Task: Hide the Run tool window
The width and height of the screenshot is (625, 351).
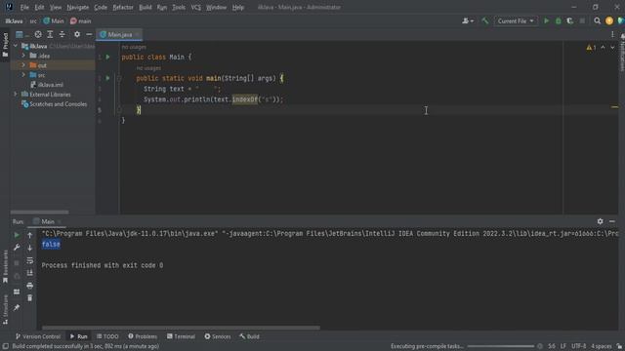Action: (x=612, y=221)
